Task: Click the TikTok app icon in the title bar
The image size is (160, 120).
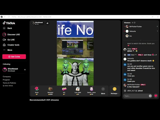Action: point(1,17)
